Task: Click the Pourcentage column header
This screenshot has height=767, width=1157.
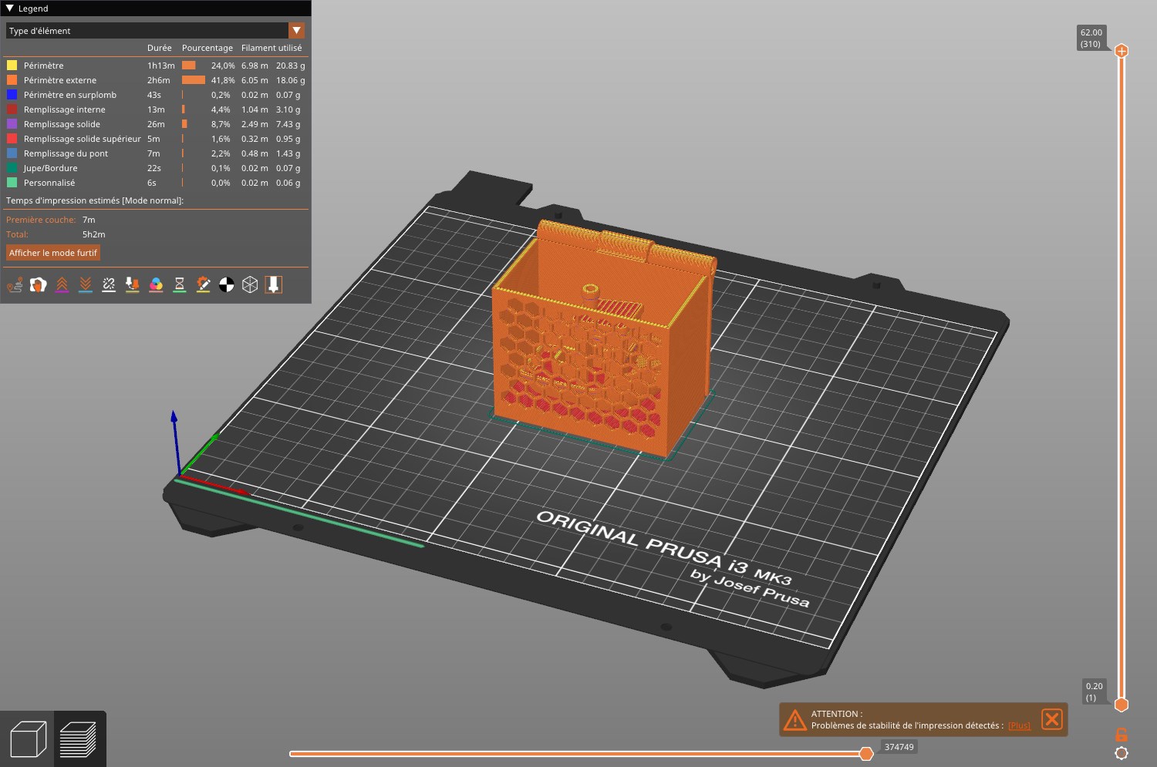Action: click(x=207, y=48)
